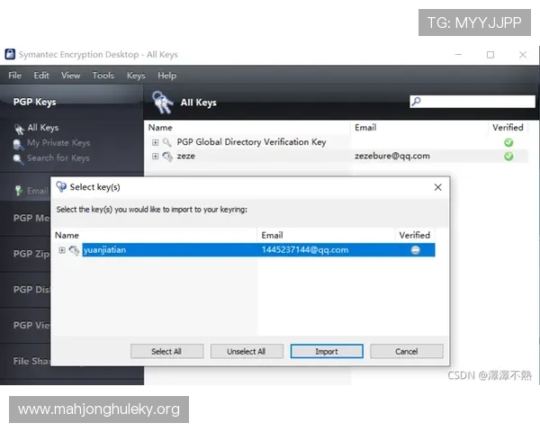The image size is (540, 432).
Task: Click the My Private Keys sidebar icon
Action: (19, 143)
